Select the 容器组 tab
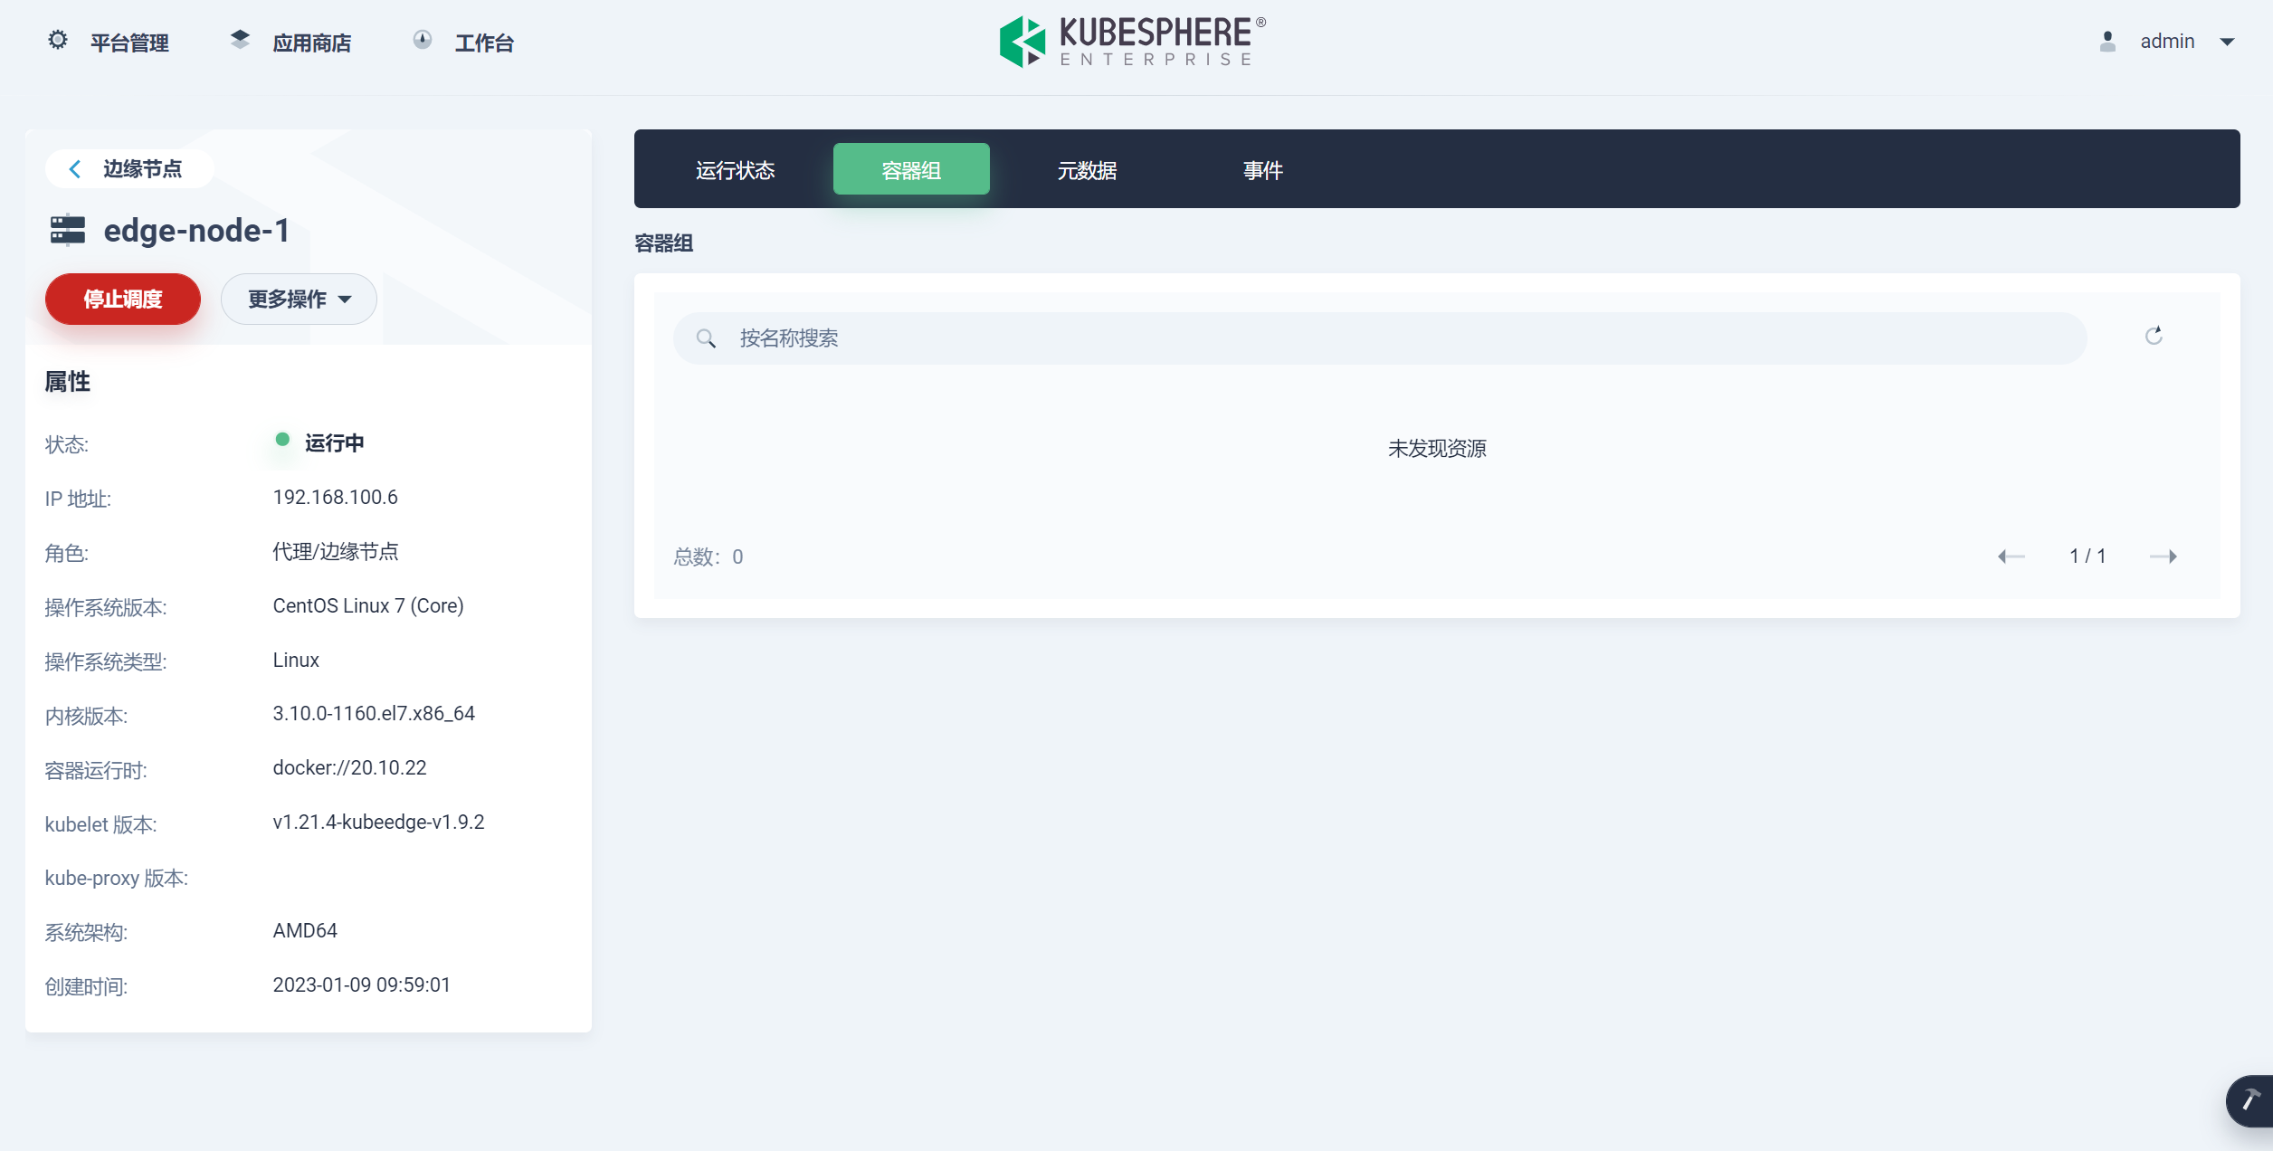 coord(911,170)
